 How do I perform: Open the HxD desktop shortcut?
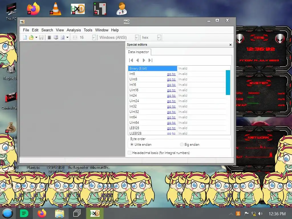(x=78, y=9)
